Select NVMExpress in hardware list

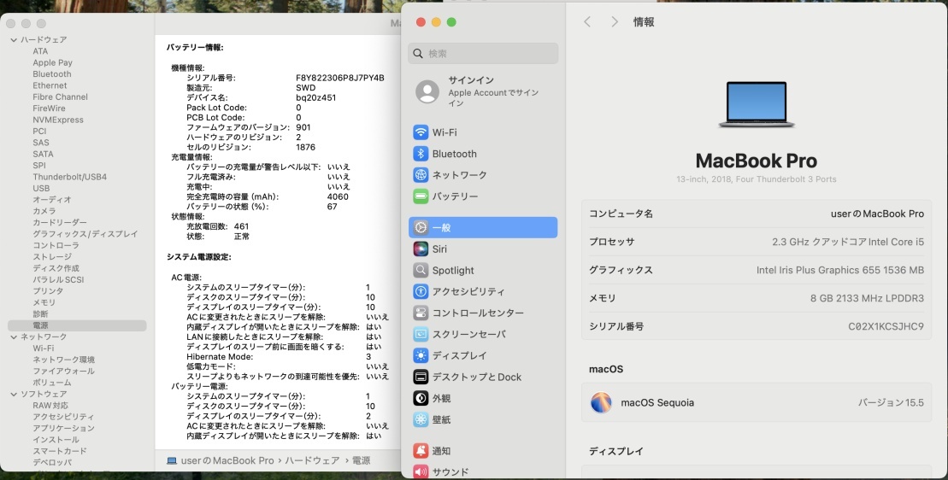click(58, 120)
